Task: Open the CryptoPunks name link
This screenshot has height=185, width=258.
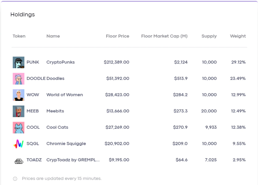Action: pos(61,62)
